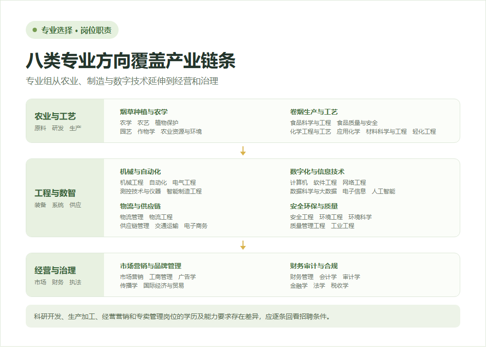Select the 工程与数智 category heading
Screen dimensions: 486x347
click(x=55, y=193)
